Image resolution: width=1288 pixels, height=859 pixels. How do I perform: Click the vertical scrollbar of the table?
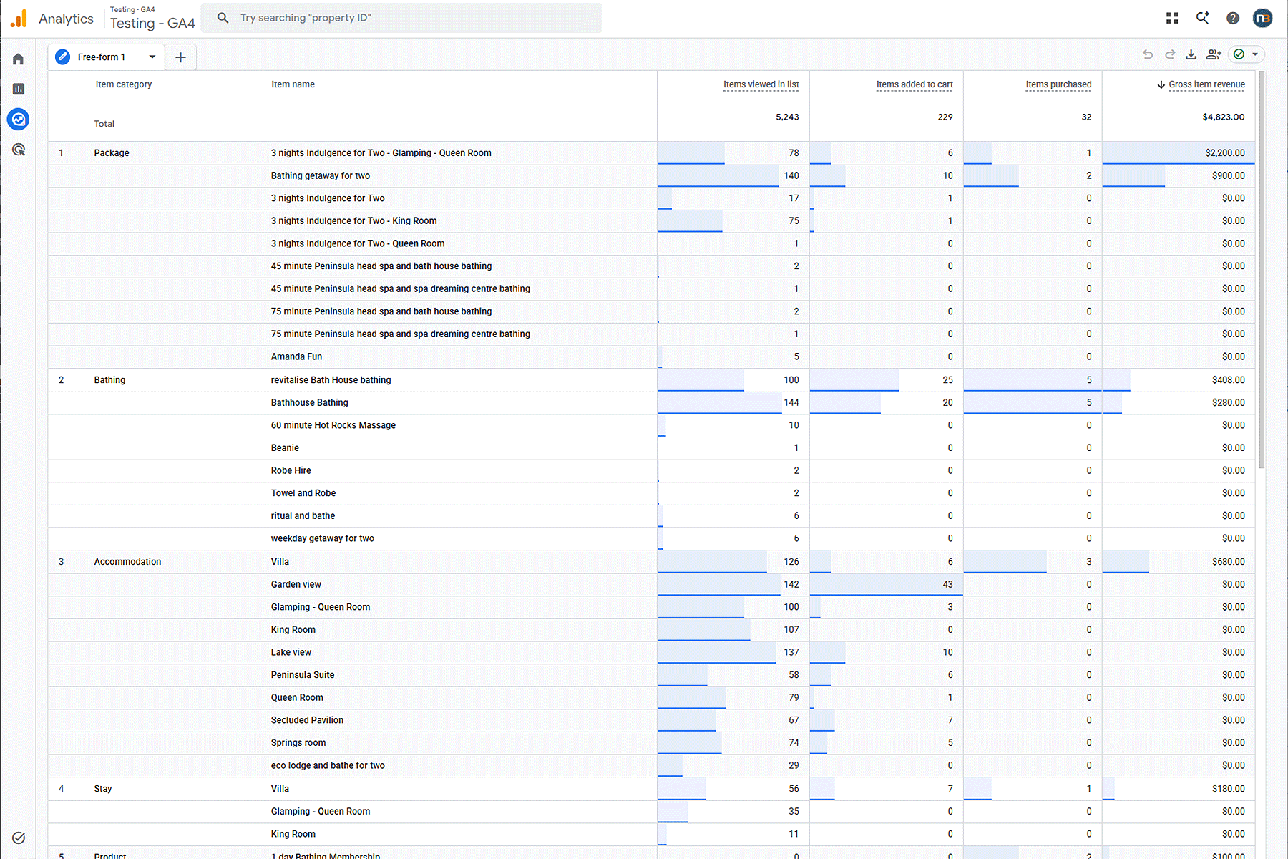[x=1262, y=270]
